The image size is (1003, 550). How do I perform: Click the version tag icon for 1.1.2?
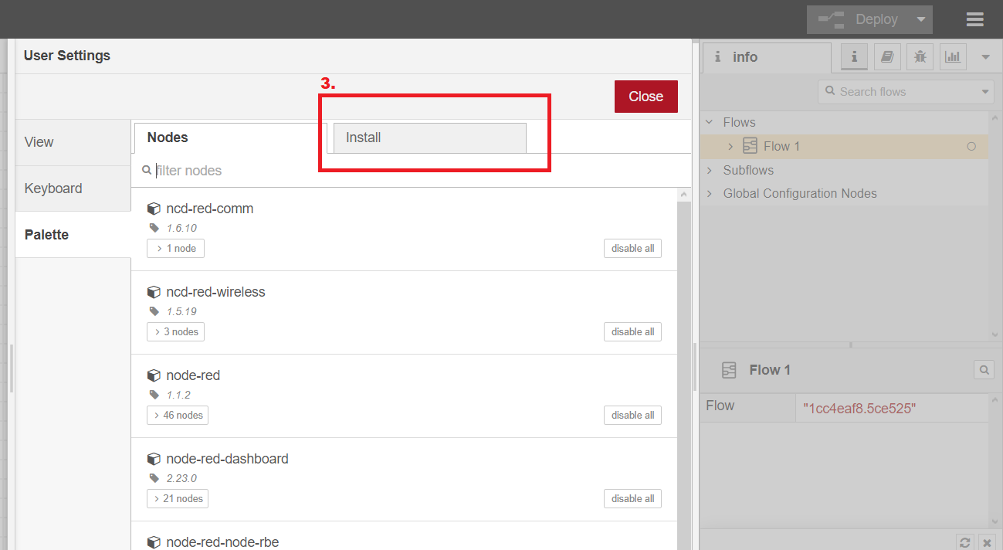[154, 395]
